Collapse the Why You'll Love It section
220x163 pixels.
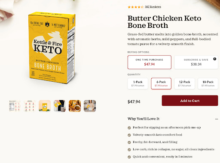(144, 119)
